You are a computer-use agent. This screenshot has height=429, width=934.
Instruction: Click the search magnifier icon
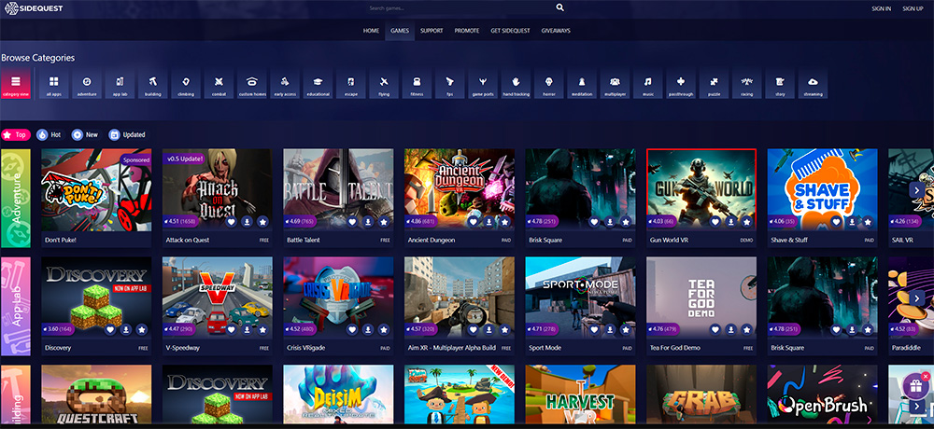point(560,7)
